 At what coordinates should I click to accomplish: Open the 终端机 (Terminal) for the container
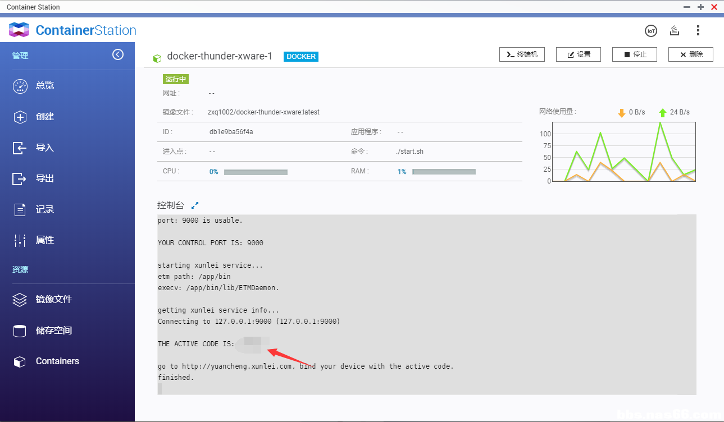click(522, 54)
